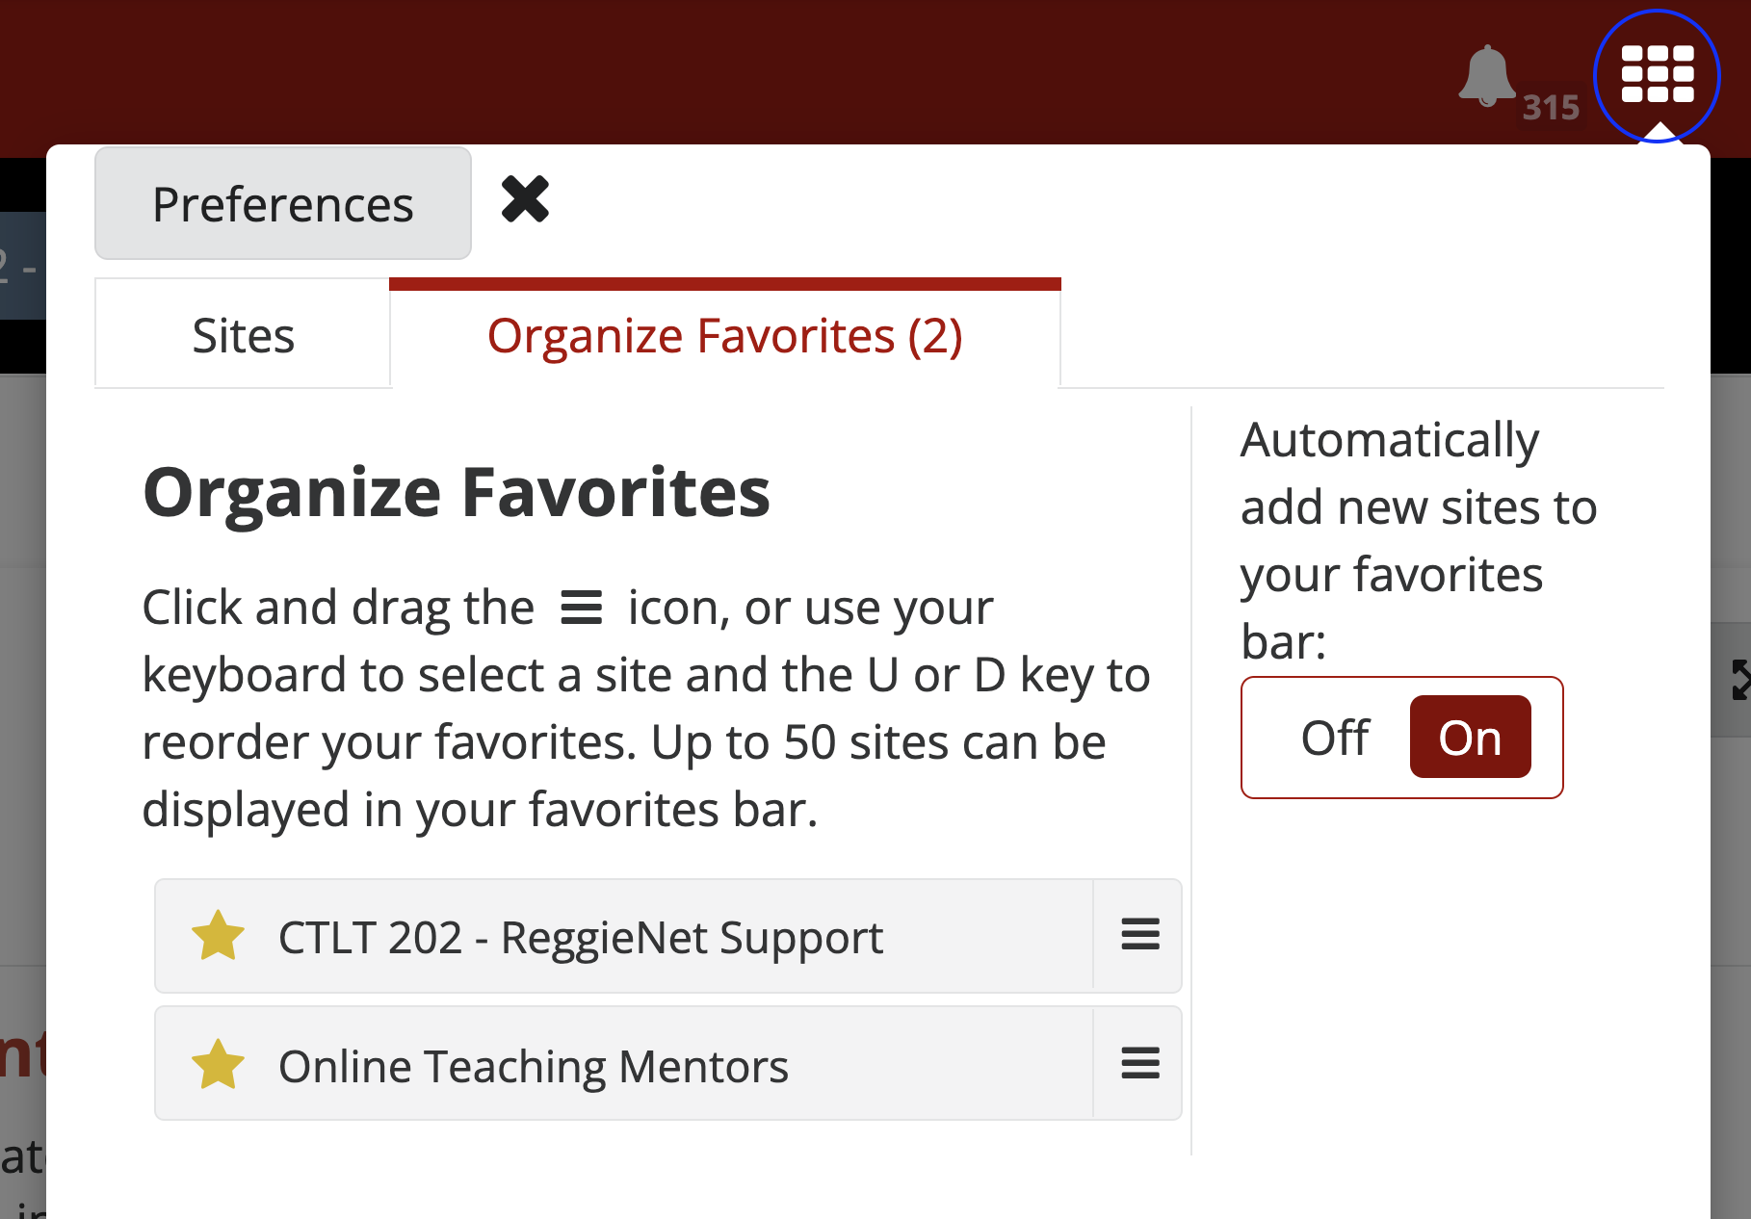Switch to the Sites tab
1751x1219 pixels.
(243, 335)
